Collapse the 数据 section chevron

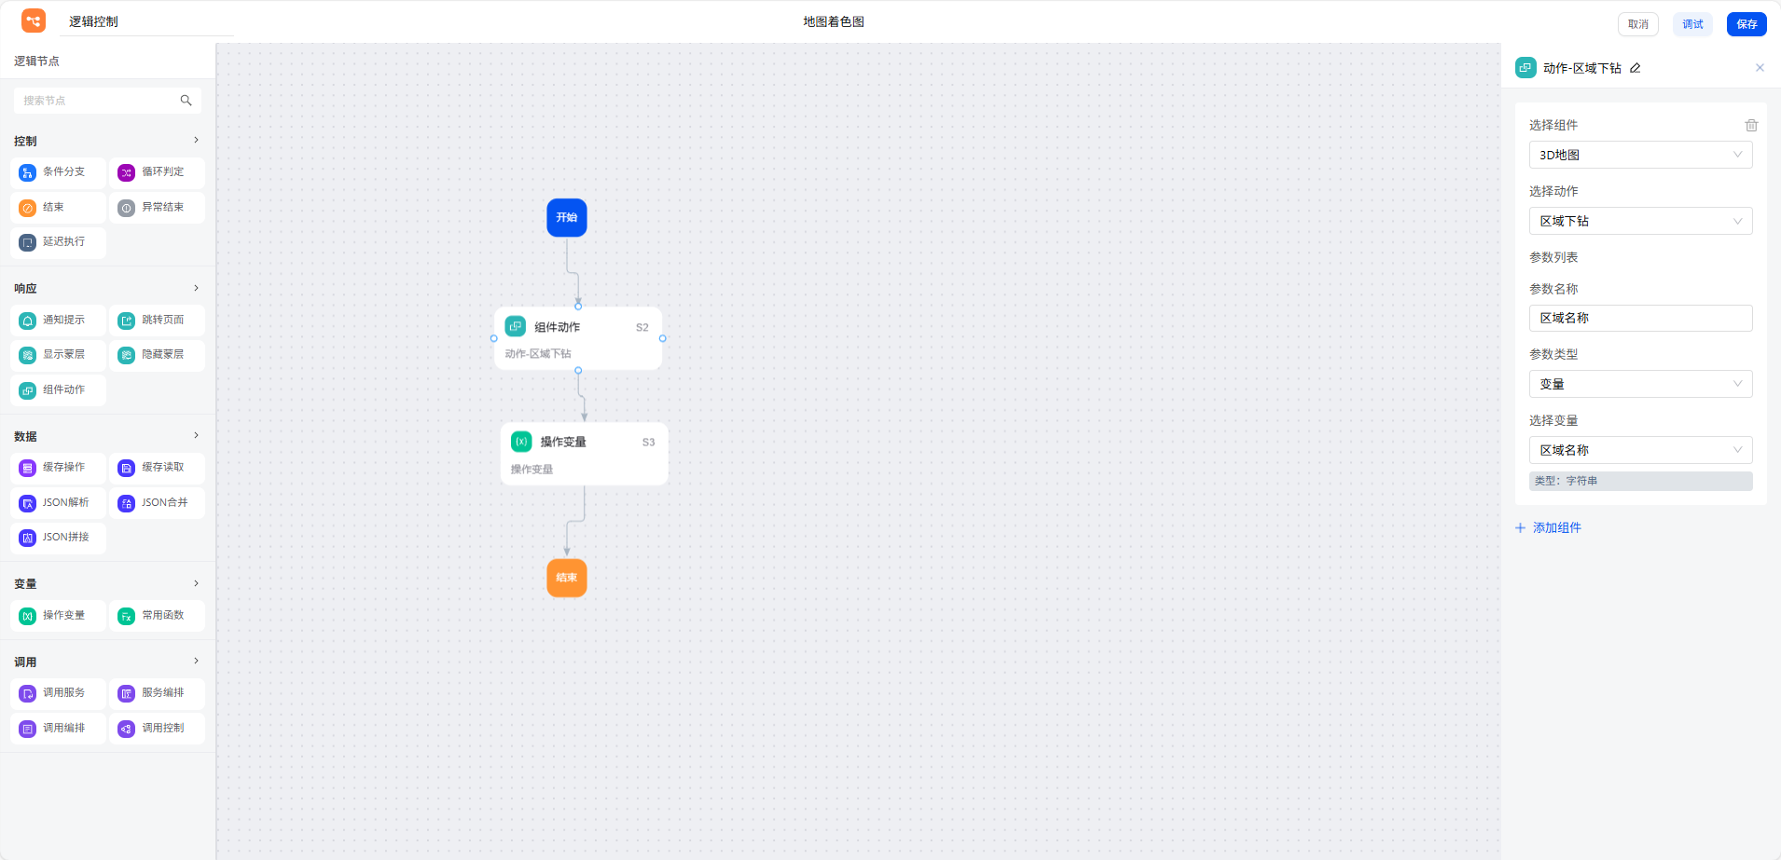(x=196, y=436)
